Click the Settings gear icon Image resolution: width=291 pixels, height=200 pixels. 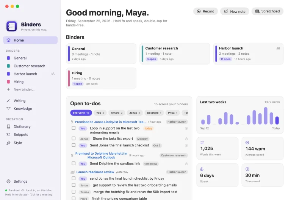click(8, 182)
